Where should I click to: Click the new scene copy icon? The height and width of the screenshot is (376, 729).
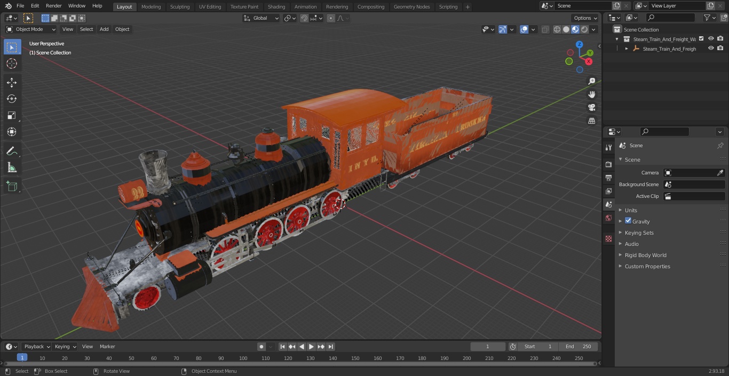(616, 6)
